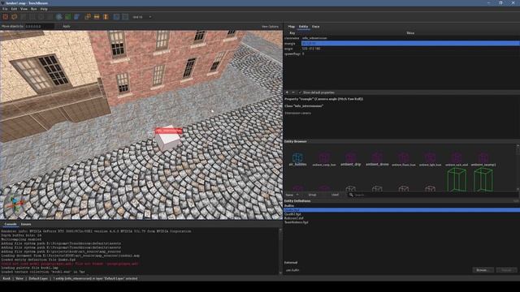The height and width of the screenshot is (292, 520).
Task: Click the Flip horizontally toolbar icon
Action: pyautogui.click(x=97, y=17)
